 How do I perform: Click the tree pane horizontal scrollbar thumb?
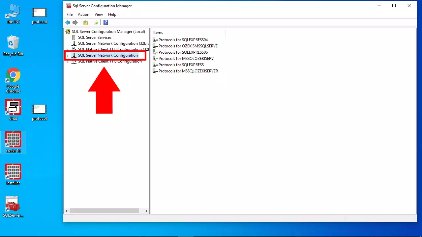point(104,211)
